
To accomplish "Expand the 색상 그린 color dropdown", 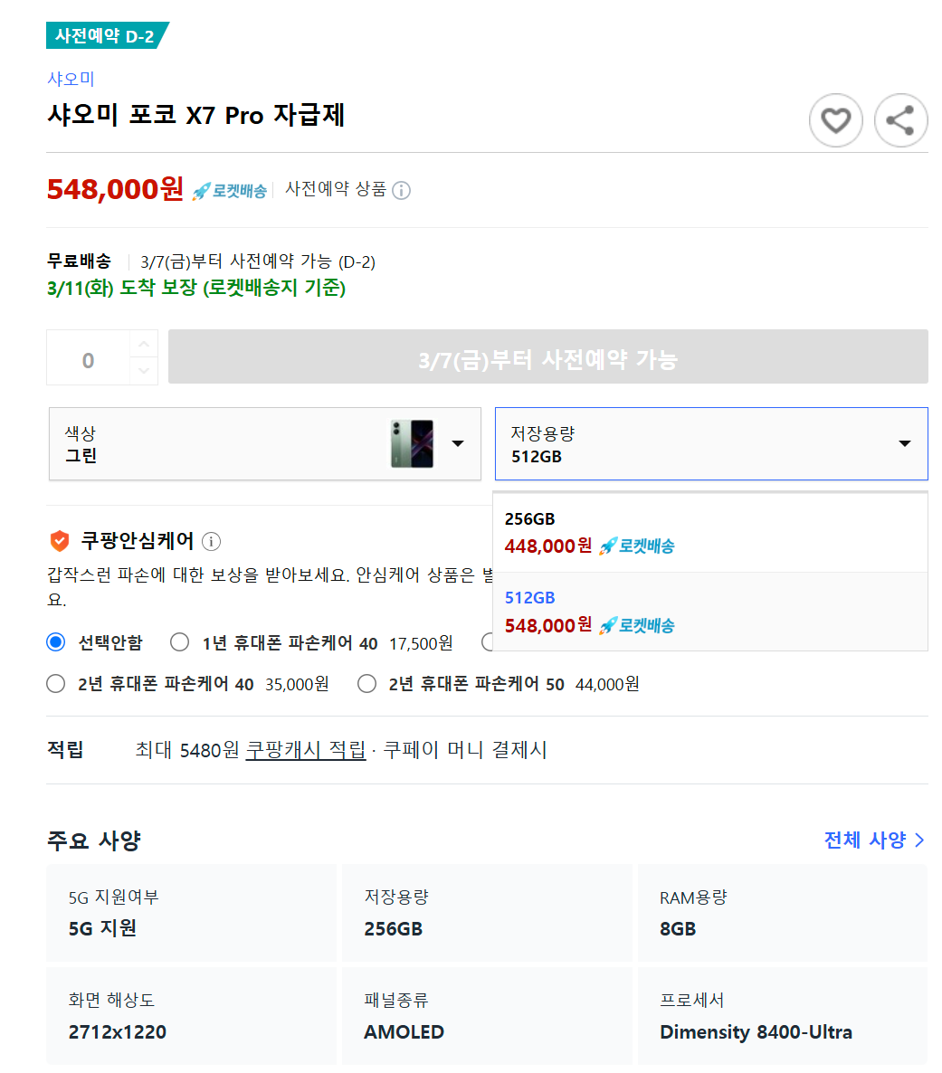I will pos(265,443).
